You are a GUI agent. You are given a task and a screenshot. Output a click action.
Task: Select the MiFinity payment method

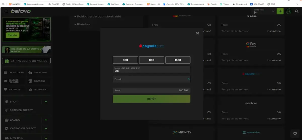[182, 132]
